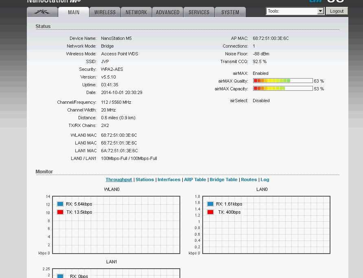The width and height of the screenshot is (363, 278).
Task: Click the LAN0 TX red legend swatch
Action: (x=210, y=212)
